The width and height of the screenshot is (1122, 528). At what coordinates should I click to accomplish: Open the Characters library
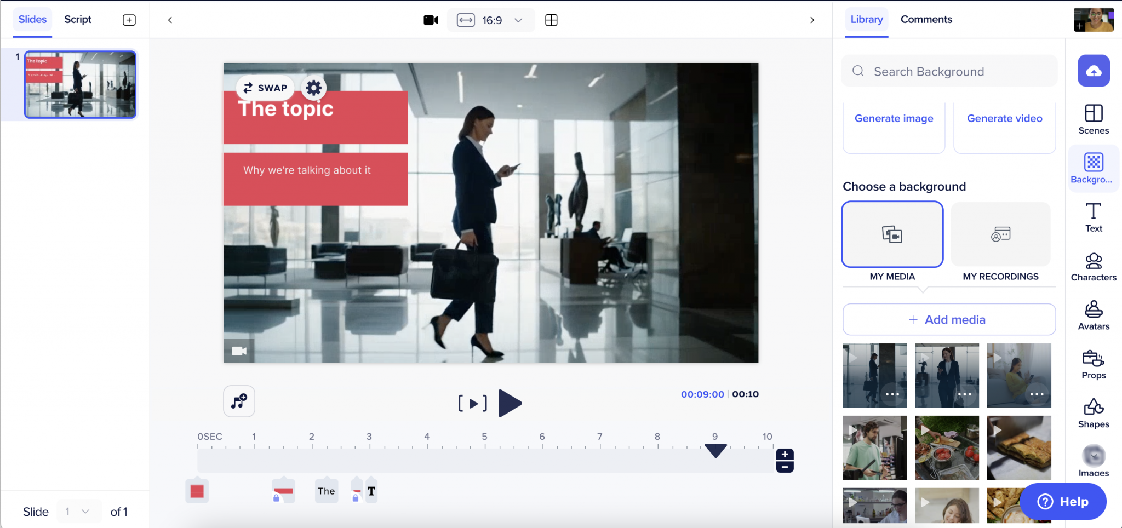[x=1093, y=267]
